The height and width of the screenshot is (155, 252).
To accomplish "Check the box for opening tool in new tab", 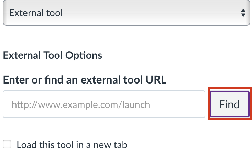I will tap(7, 145).
